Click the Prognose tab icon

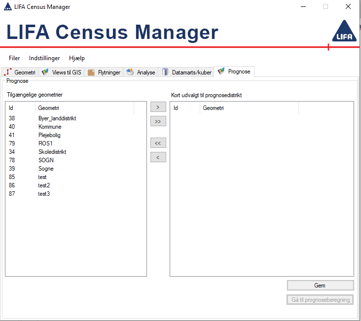[x=221, y=71]
